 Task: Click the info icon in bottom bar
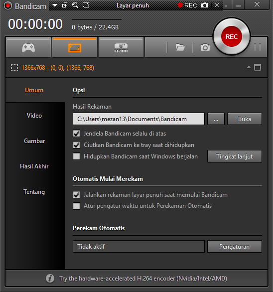[x=50, y=279]
